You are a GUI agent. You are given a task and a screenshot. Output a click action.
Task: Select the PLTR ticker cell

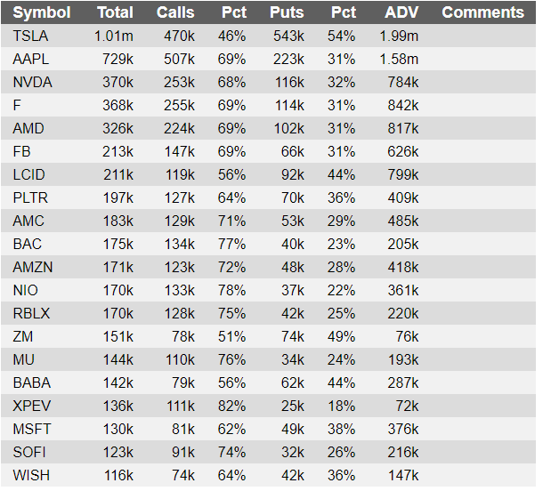click(30, 198)
